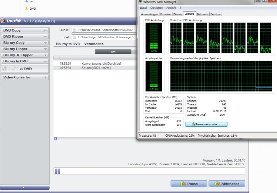Click the DVDFab logo icon in title bar
Image resolution: width=277 pixels, height=193 pixels.
3,21
